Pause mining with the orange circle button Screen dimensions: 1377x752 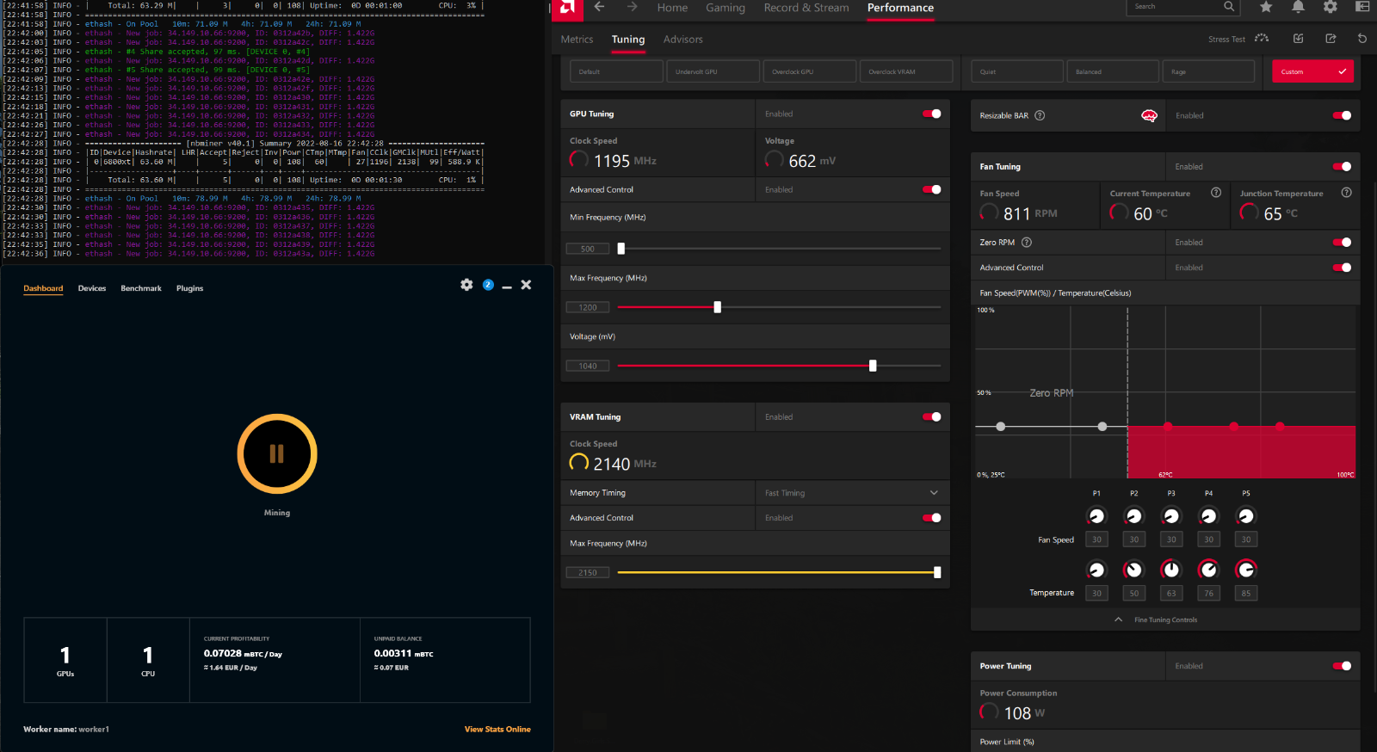pos(277,453)
